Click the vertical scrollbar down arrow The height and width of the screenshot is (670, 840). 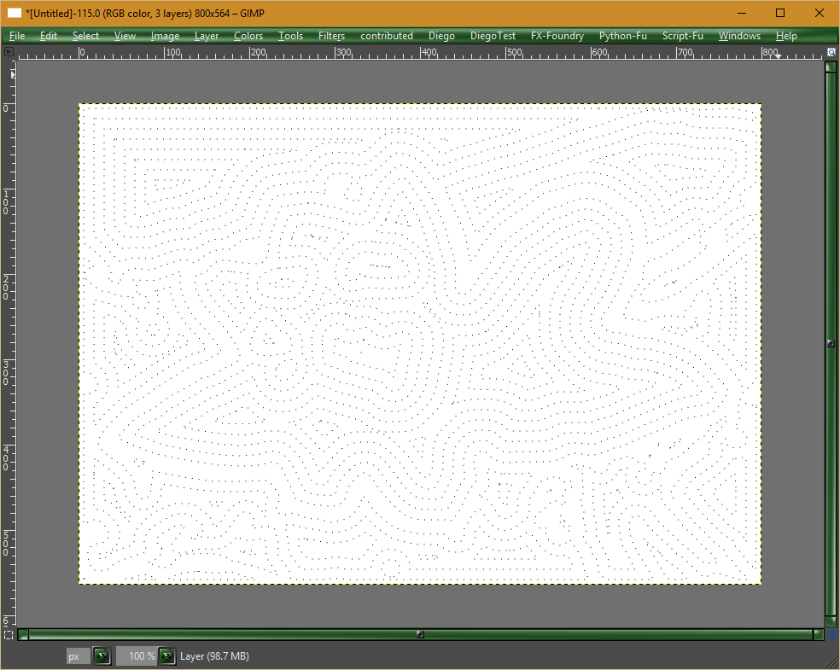pyautogui.click(x=831, y=620)
